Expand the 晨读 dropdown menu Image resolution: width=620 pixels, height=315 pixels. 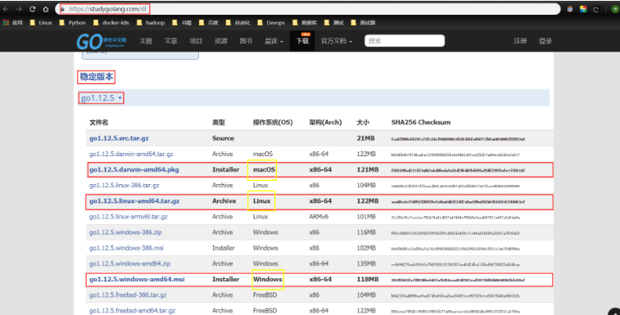tap(274, 41)
